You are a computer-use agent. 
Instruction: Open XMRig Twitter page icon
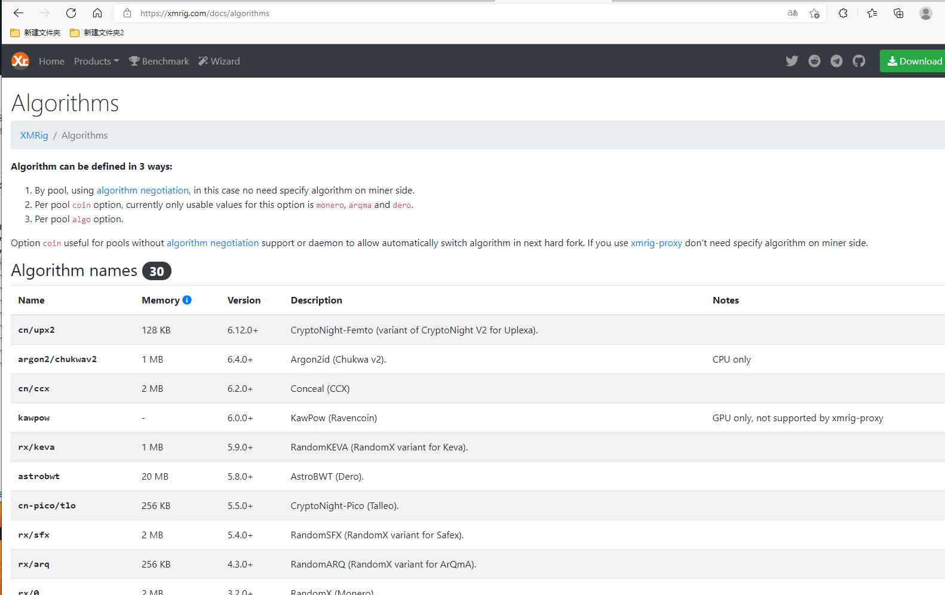792,61
